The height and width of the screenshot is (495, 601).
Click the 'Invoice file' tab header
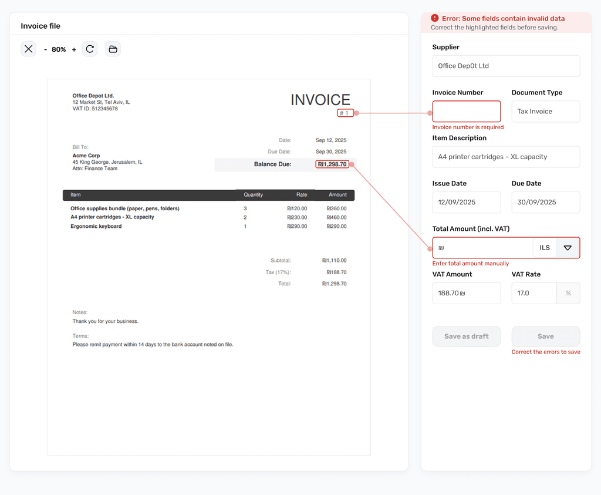pyautogui.click(x=40, y=26)
